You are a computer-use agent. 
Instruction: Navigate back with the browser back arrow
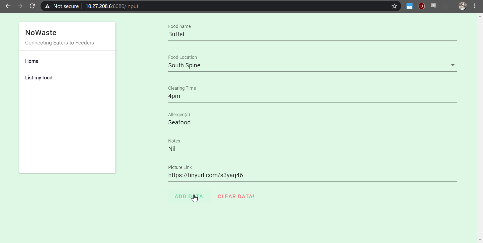click(x=8, y=6)
